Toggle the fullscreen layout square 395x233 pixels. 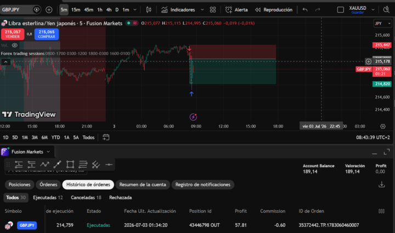tap(340, 10)
